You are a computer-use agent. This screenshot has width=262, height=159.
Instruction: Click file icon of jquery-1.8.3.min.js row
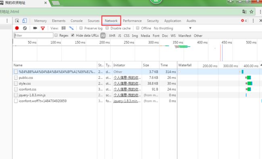coord(16,95)
